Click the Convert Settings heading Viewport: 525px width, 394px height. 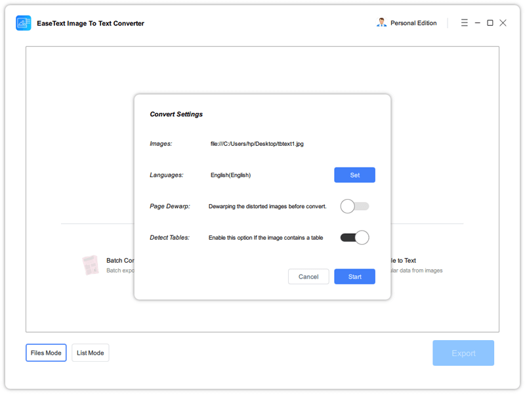(176, 114)
